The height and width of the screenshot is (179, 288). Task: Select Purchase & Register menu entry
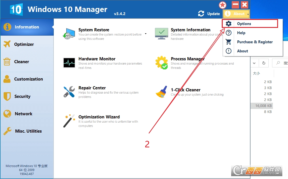pos(255,42)
